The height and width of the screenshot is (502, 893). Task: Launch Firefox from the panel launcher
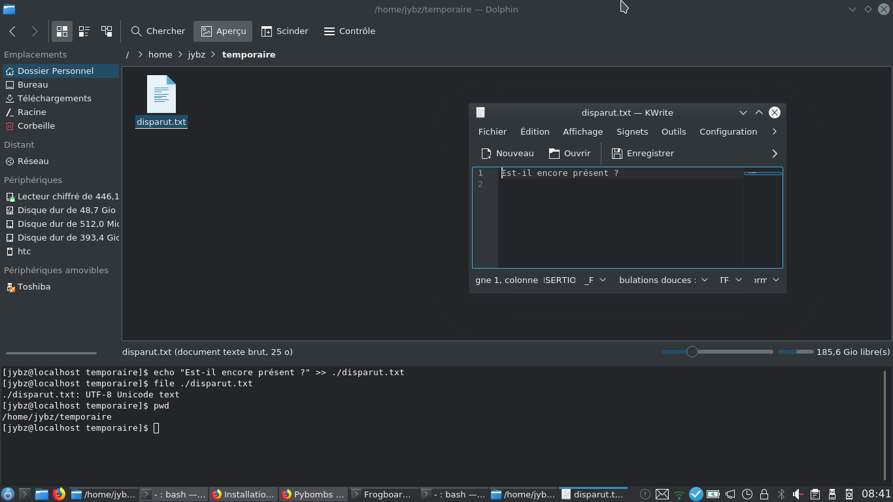point(59,494)
